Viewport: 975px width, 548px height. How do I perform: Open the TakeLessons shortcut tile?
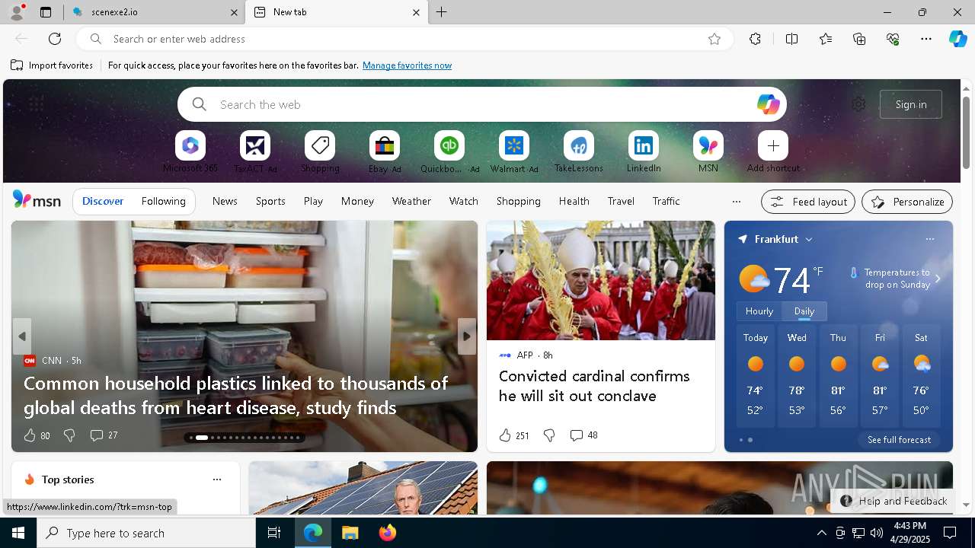[x=579, y=145]
